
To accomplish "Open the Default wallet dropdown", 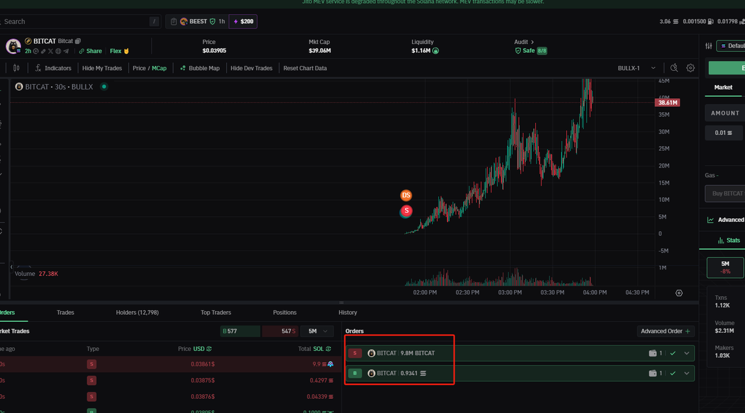I will click(731, 46).
